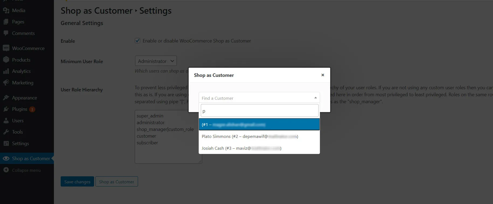Click the Enable setting label
493x204 pixels.
click(68, 41)
